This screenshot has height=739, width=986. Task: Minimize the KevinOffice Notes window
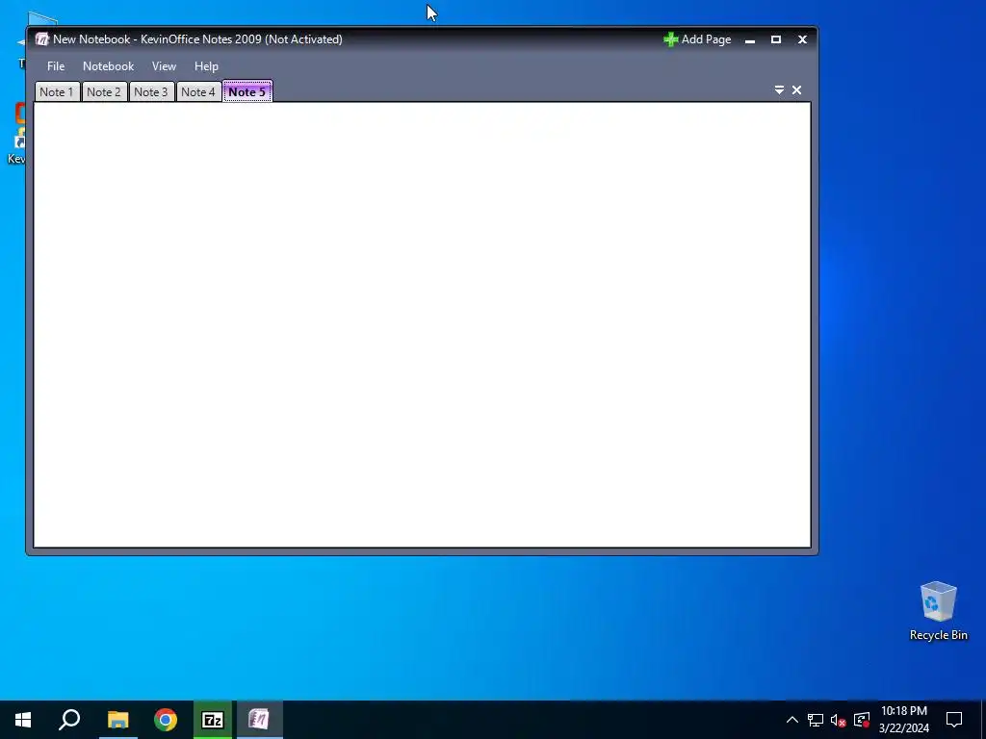pyautogui.click(x=749, y=39)
